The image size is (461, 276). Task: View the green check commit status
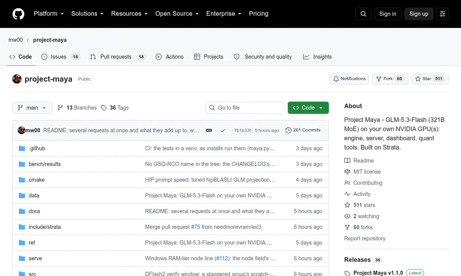tap(223, 130)
